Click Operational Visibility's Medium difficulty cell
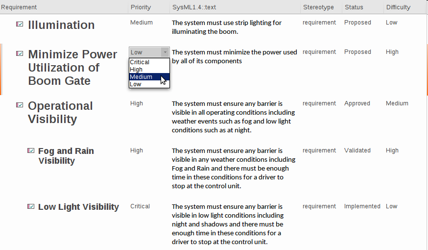The width and height of the screenshot is (428, 250). [397, 103]
